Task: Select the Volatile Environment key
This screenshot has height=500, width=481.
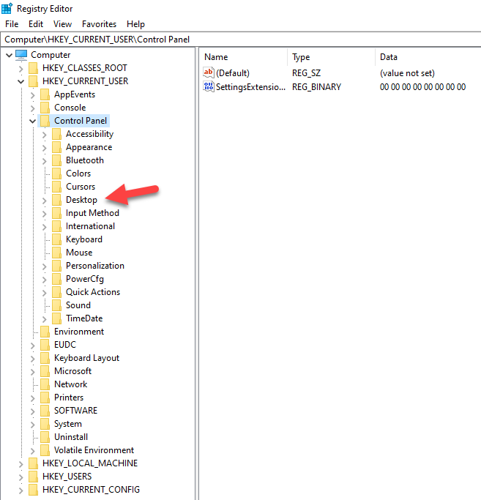Action: coord(94,450)
